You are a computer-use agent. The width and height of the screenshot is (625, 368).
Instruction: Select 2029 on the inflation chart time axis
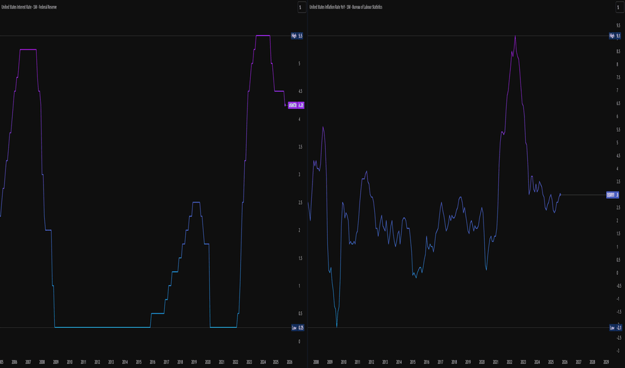pyautogui.click(x=606, y=362)
